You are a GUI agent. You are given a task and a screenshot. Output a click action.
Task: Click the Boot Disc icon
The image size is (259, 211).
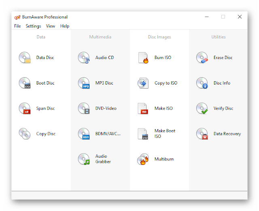tap(25, 83)
